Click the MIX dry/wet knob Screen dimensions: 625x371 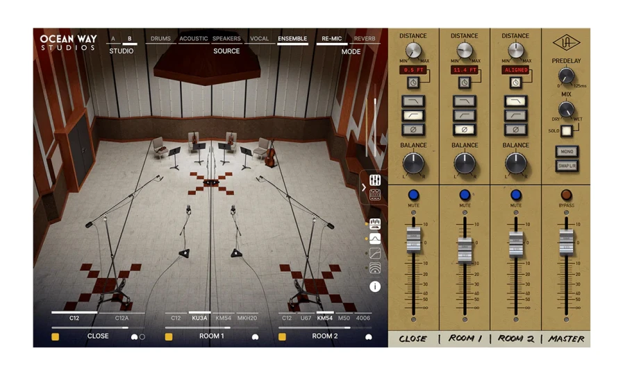(566, 109)
